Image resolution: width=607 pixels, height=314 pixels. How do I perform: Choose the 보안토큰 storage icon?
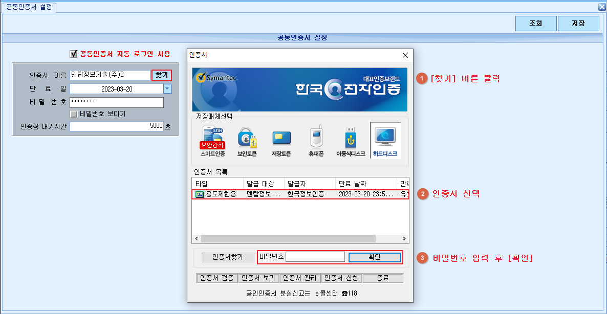pos(247,138)
